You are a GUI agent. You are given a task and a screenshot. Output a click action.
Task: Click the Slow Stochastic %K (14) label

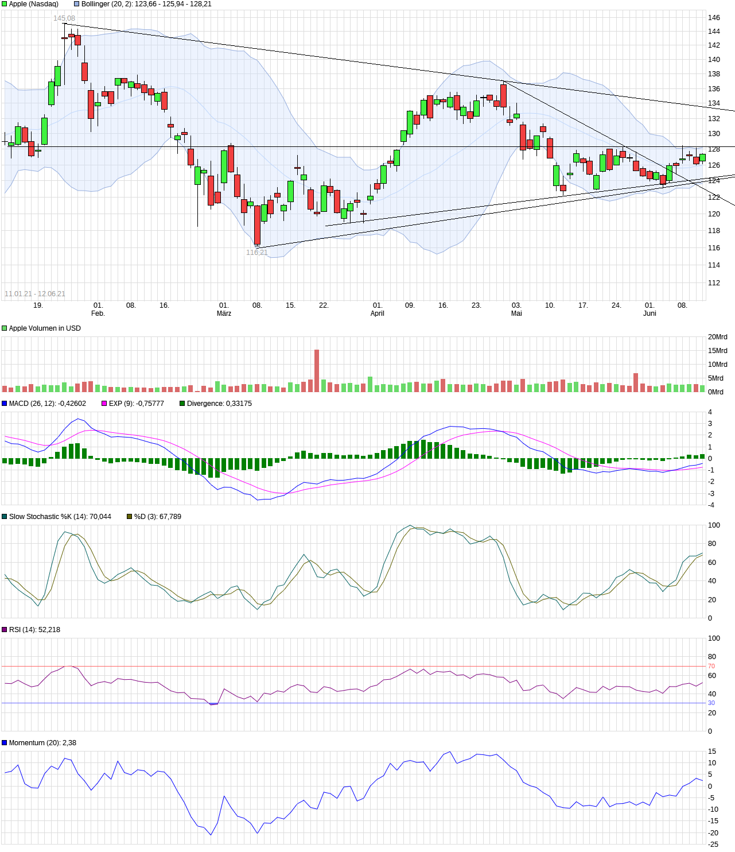(x=60, y=517)
